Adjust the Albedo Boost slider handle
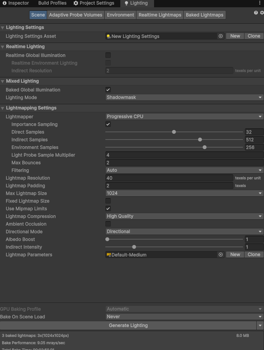The image size is (264, 350). pyautogui.click(x=107, y=239)
